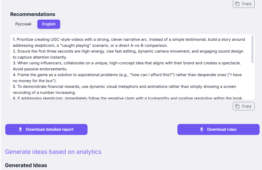
Task: Open Generate ideas based on analytics
Action: (53, 152)
